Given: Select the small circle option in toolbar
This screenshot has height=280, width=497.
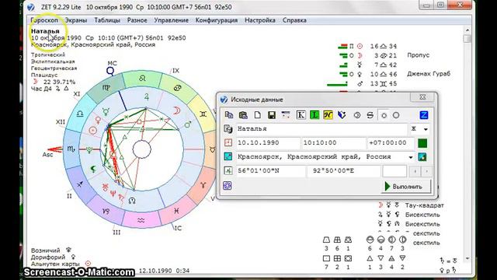Looking at the screenshot, I should pyautogui.click(x=384, y=116).
